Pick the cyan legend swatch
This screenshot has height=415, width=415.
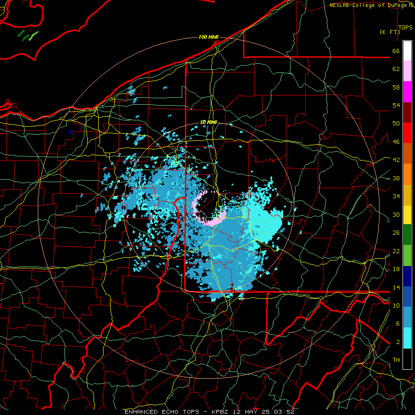click(x=407, y=338)
